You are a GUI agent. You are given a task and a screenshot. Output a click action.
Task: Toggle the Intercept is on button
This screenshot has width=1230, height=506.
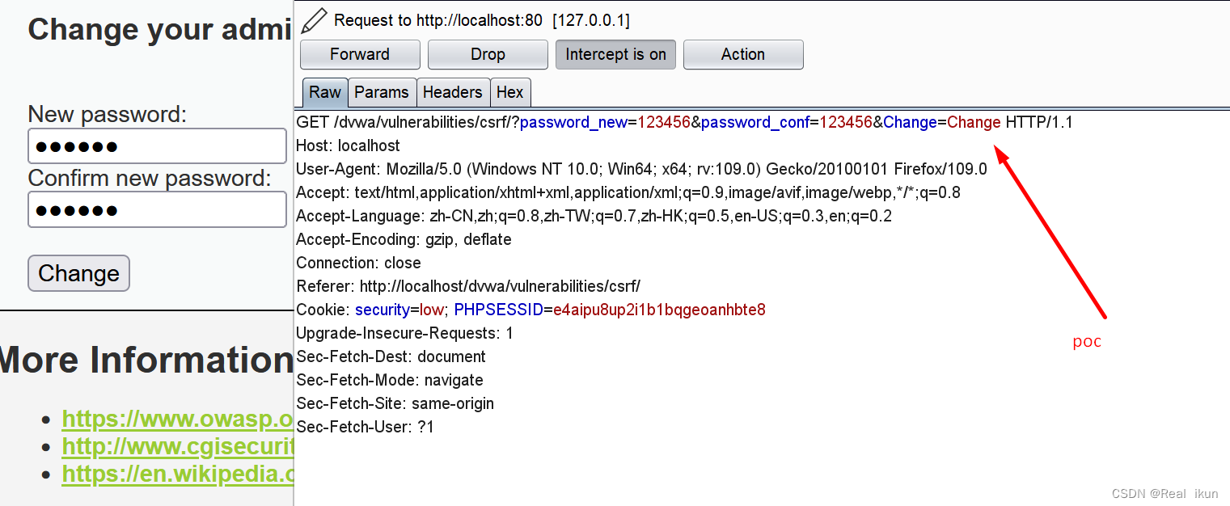[615, 54]
